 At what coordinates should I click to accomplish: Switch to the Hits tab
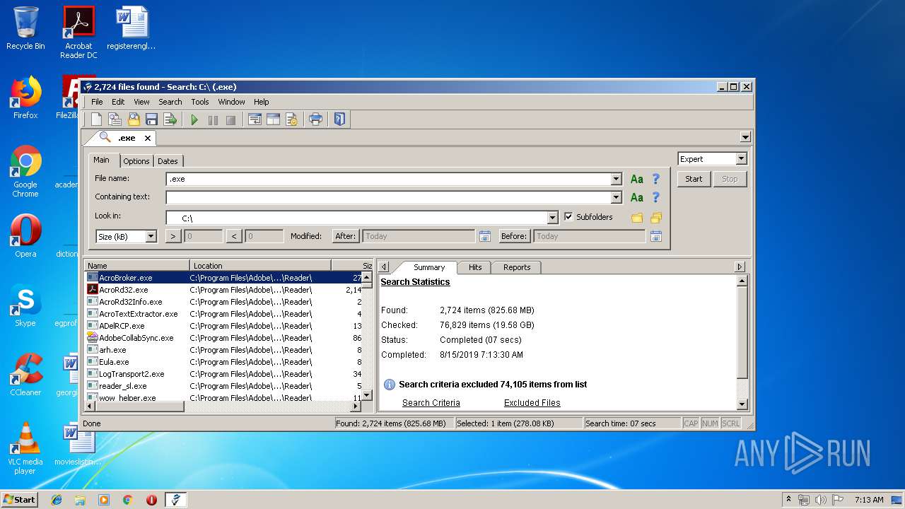pos(475,267)
